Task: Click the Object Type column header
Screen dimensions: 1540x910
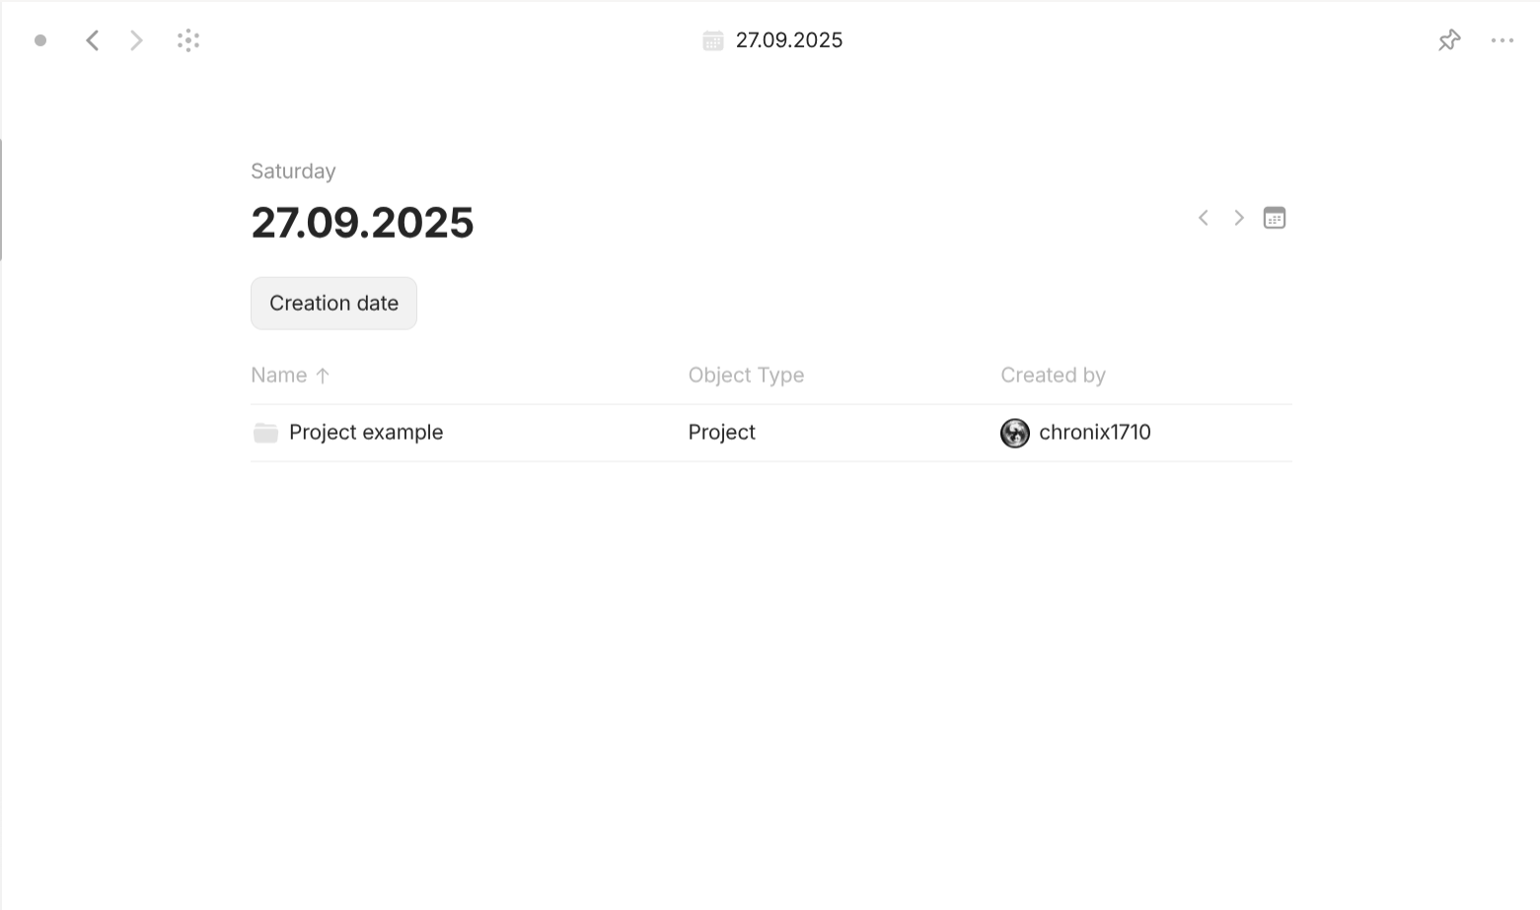Action: (x=746, y=376)
